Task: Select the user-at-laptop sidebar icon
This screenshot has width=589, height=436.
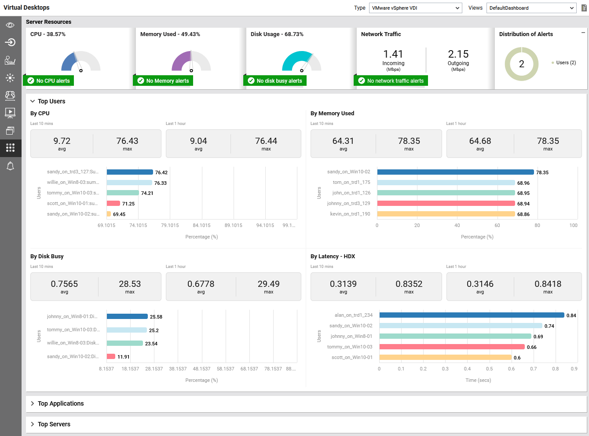Action: pyautogui.click(x=10, y=60)
